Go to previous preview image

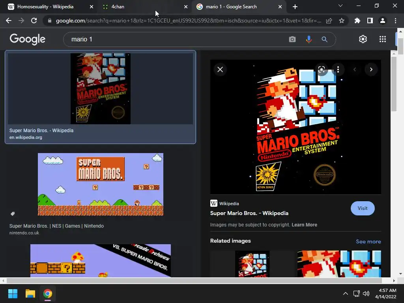(x=355, y=69)
